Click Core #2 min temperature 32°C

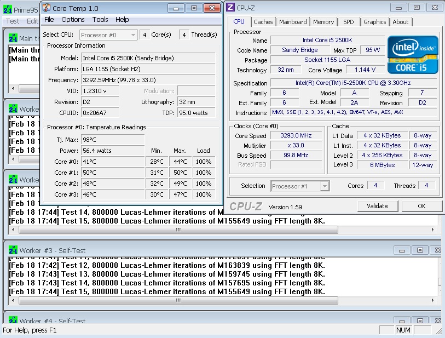click(x=157, y=184)
